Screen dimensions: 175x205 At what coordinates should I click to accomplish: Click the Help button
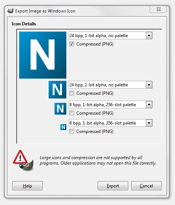pyautogui.click(x=27, y=186)
